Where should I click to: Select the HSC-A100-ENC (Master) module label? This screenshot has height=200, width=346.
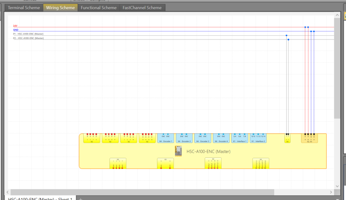point(209,151)
